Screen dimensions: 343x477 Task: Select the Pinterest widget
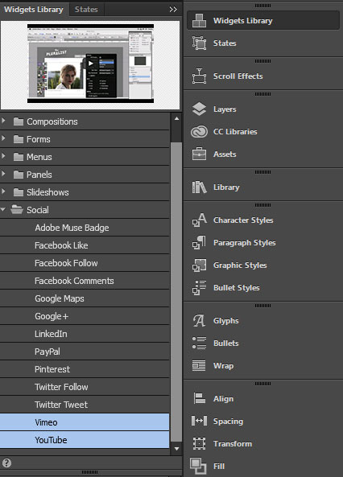[85, 369]
